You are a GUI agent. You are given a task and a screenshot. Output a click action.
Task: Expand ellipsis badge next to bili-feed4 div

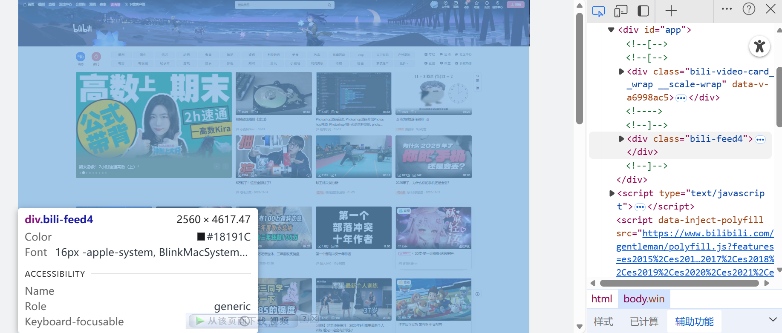760,140
